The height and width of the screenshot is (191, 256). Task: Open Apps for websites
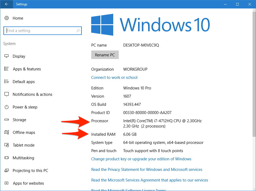pyautogui.click(x=28, y=183)
